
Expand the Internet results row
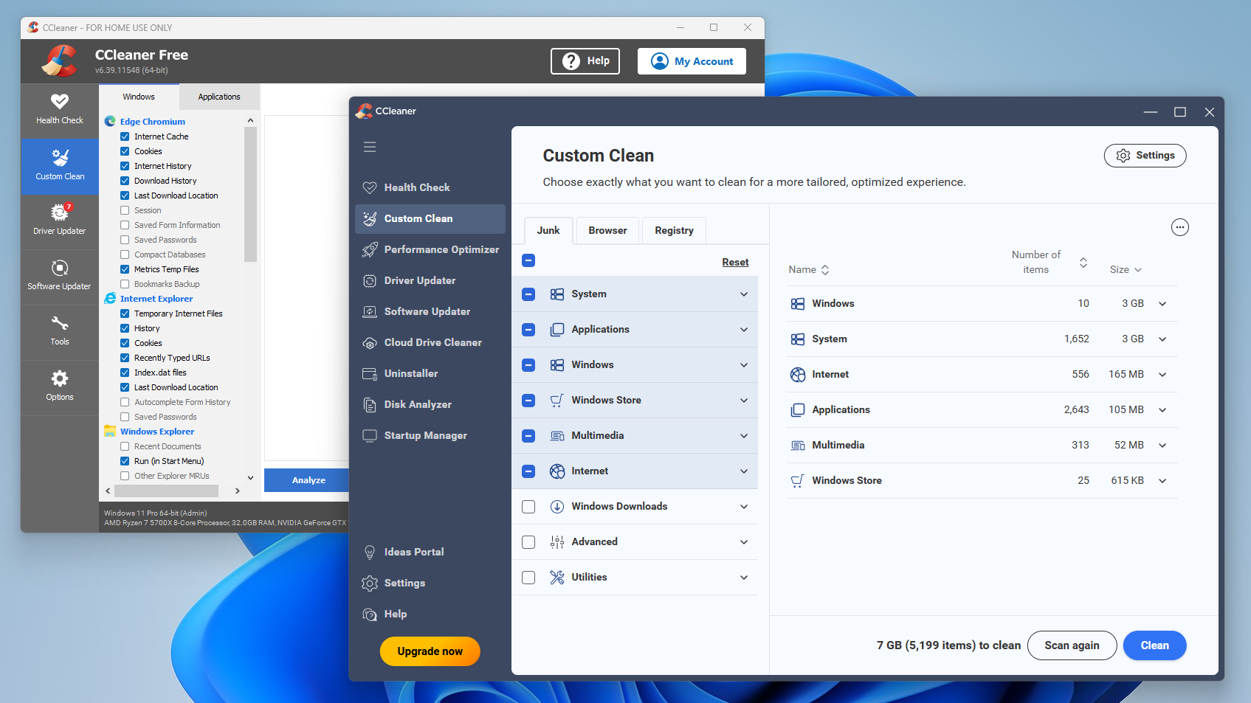(x=1162, y=375)
